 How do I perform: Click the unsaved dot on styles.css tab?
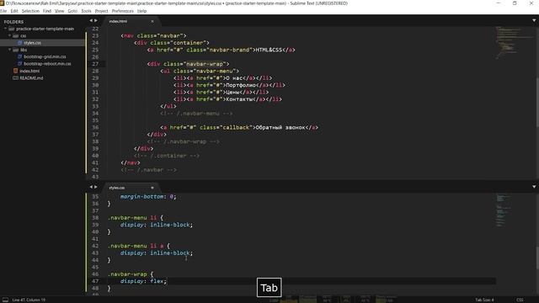[152, 188]
